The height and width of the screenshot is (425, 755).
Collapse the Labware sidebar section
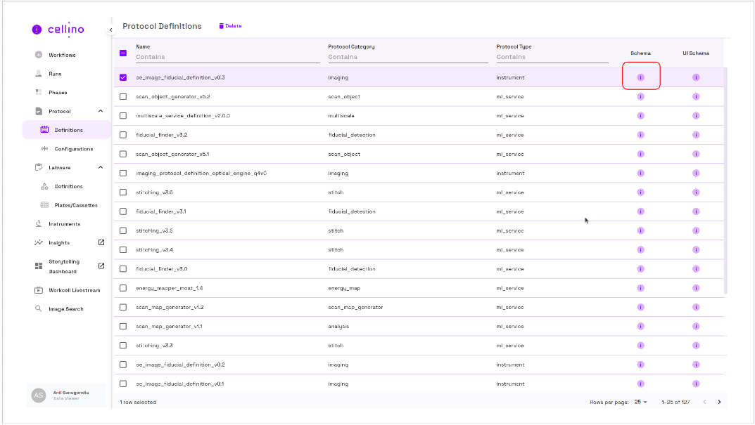[x=100, y=167]
